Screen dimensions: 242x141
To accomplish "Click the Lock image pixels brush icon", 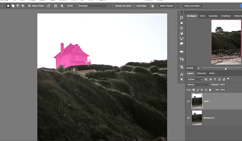I will 197,90.
